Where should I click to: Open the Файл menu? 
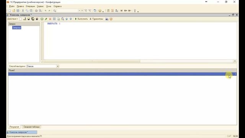click(x=11, y=6)
